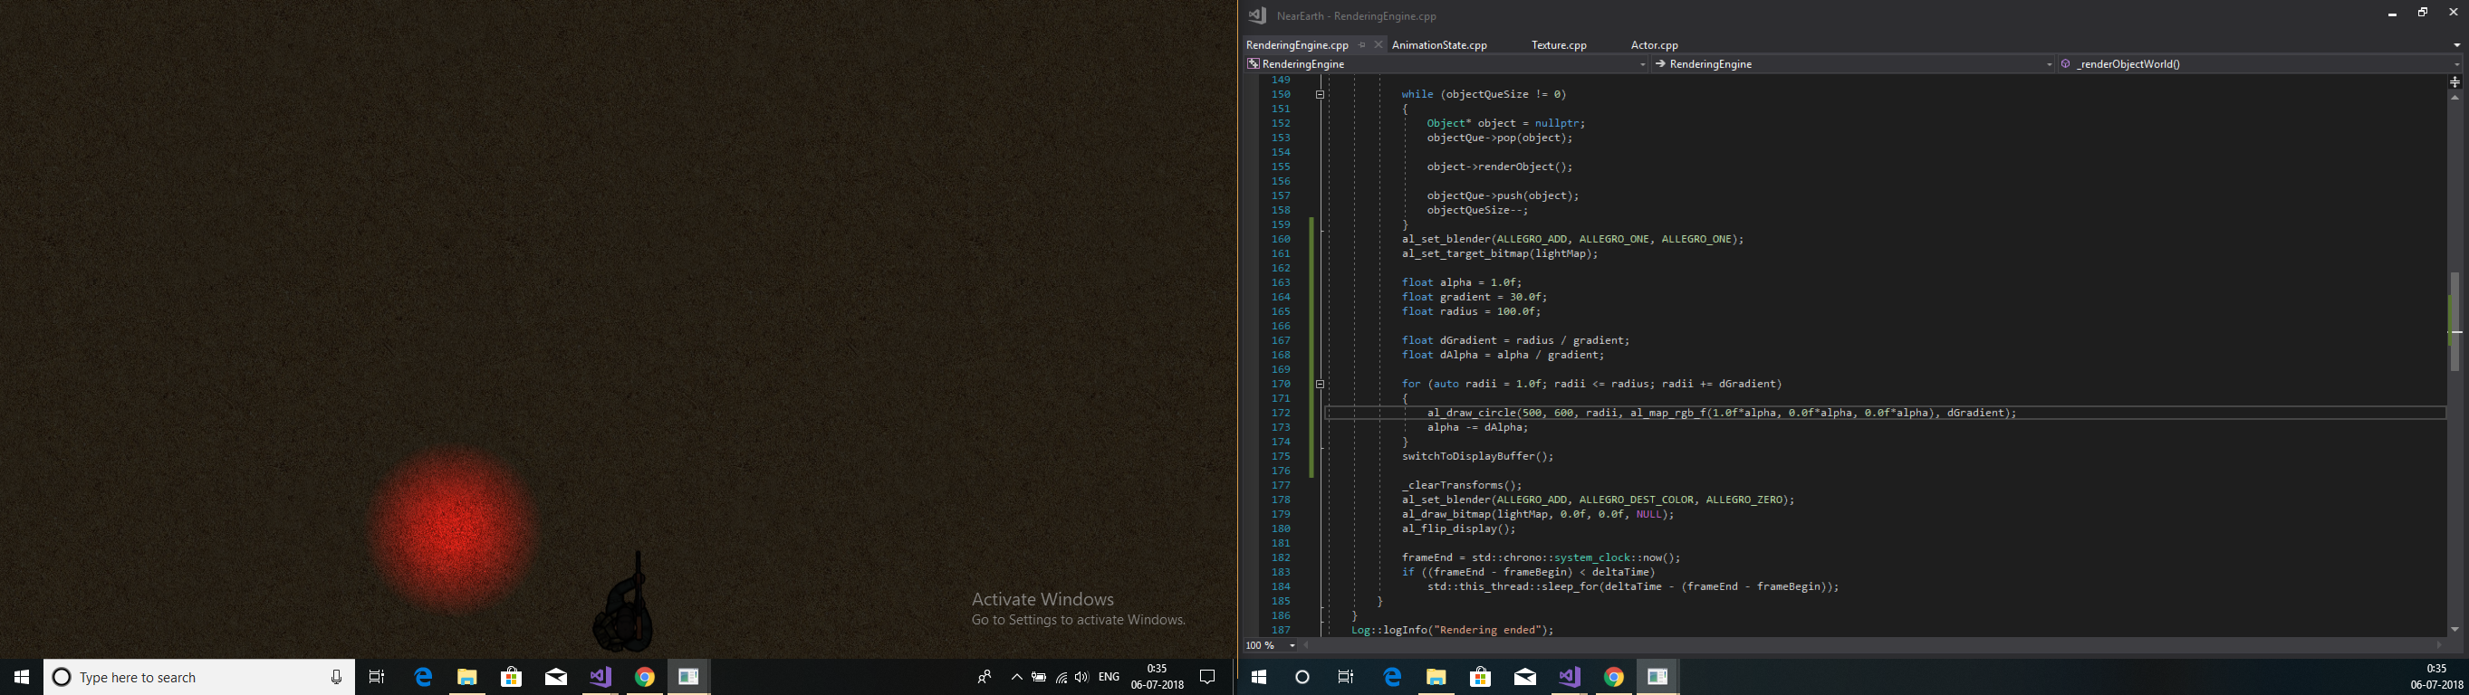Open the tab overflow list arrow

[2455, 45]
